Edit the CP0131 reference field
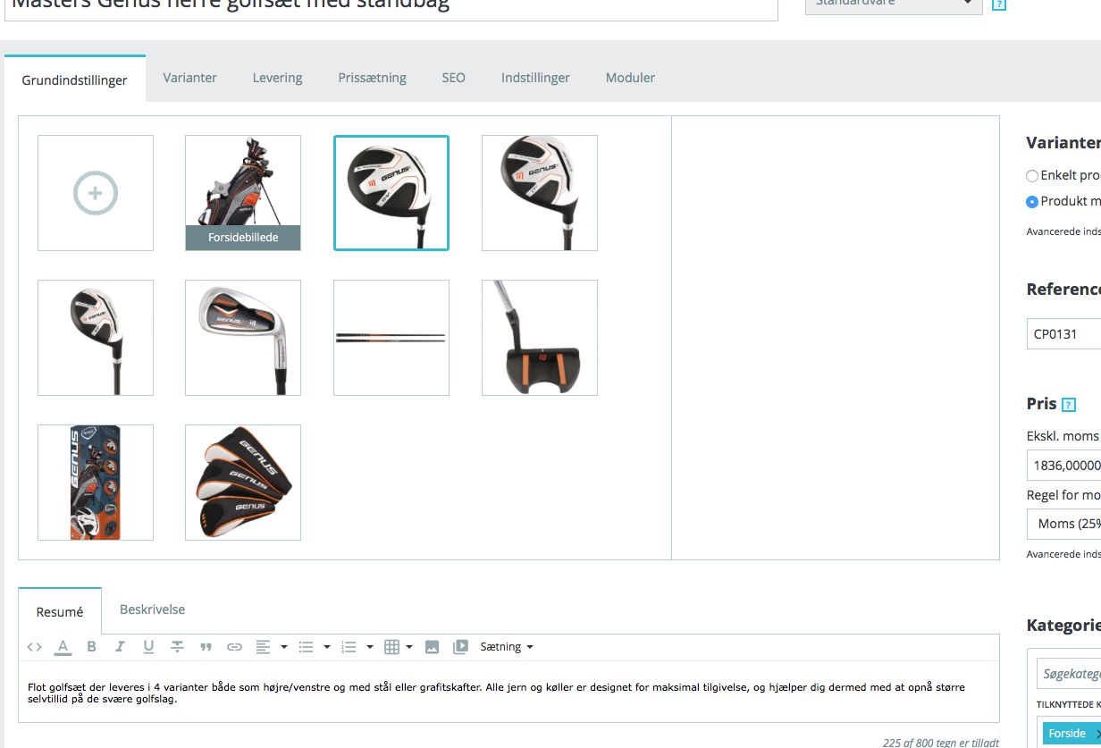This screenshot has width=1101, height=748. 1063,334
